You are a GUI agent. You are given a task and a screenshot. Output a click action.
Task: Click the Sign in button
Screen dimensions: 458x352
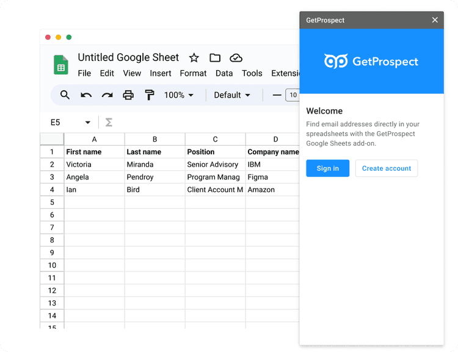[328, 168]
